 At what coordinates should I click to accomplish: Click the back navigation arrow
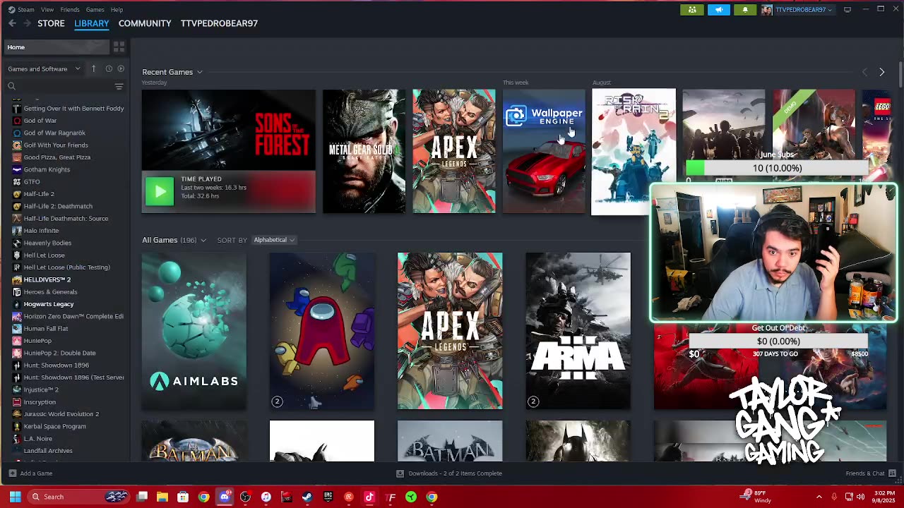[x=12, y=23]
